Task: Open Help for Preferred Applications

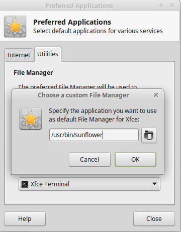Action: point(25,218)
